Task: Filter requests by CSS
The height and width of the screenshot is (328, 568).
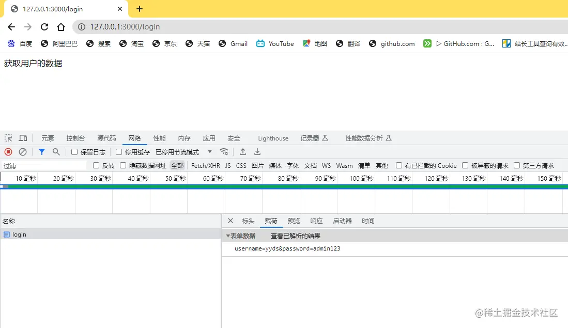Action: (x=241, y=165)
